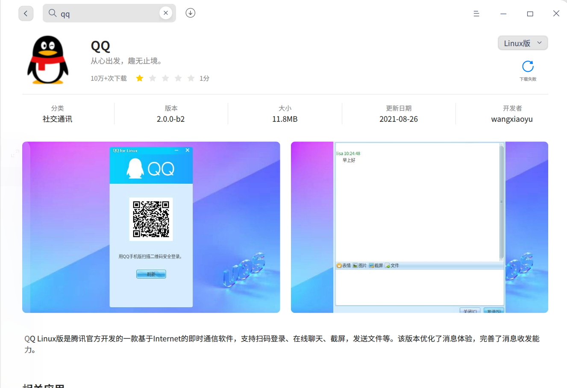The width and height of the screenshot is (567, 388).
Task: Minimize the app store window
Action: [x=503, y=14]
